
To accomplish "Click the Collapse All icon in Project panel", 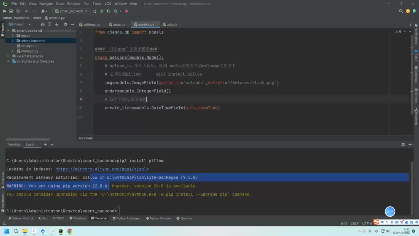I will 57,24.
